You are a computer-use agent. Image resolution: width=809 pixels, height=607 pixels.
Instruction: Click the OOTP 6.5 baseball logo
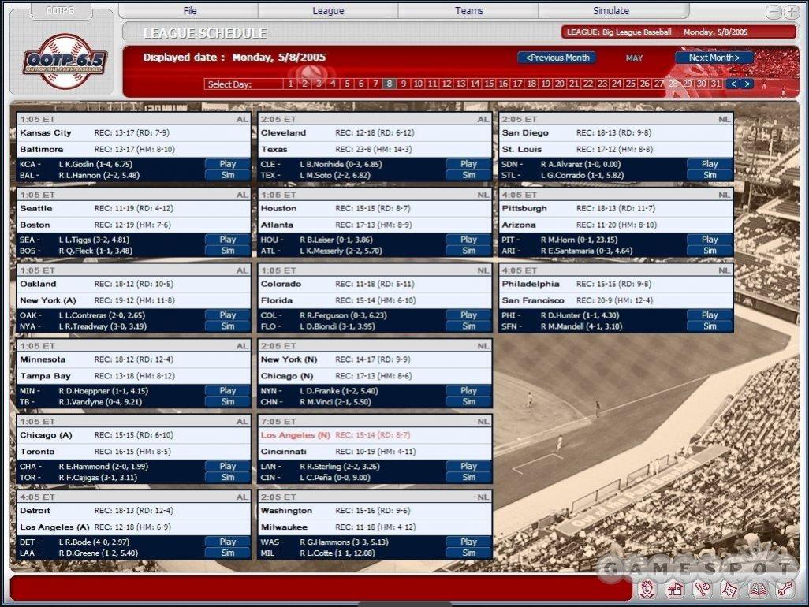[65, 61]
